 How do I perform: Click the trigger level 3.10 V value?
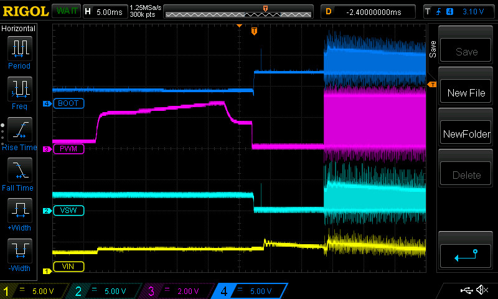pyautogui.click(x=473, y=12)
